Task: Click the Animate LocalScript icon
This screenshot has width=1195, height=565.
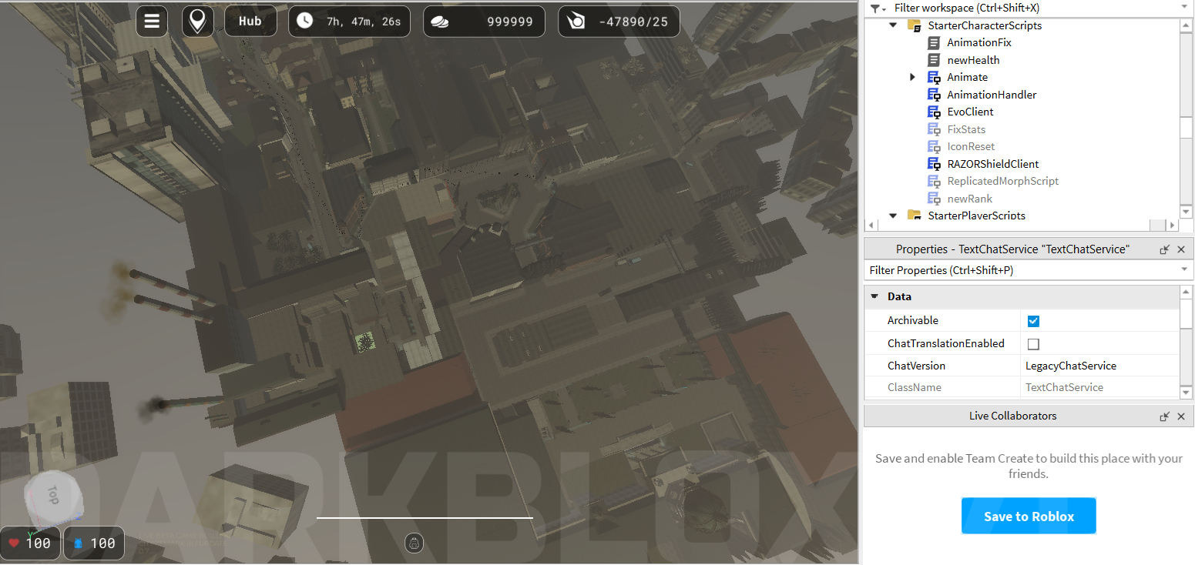Action: coord(934,77)
